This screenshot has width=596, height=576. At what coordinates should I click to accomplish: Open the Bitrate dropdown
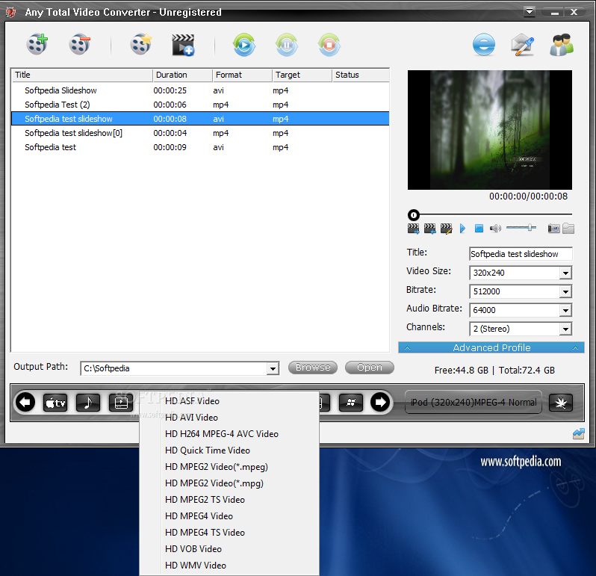pos(565,291)
